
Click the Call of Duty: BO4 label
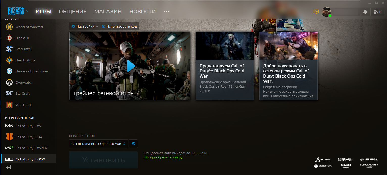point(29,137)
